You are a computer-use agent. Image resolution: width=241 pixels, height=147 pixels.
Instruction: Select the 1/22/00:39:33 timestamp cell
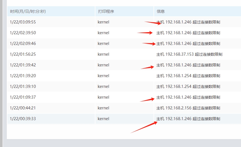(x=23, y=119)
